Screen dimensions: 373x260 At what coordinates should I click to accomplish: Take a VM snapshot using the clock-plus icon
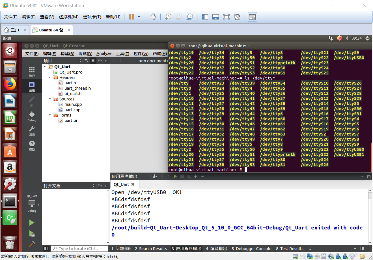click(168, 17)
